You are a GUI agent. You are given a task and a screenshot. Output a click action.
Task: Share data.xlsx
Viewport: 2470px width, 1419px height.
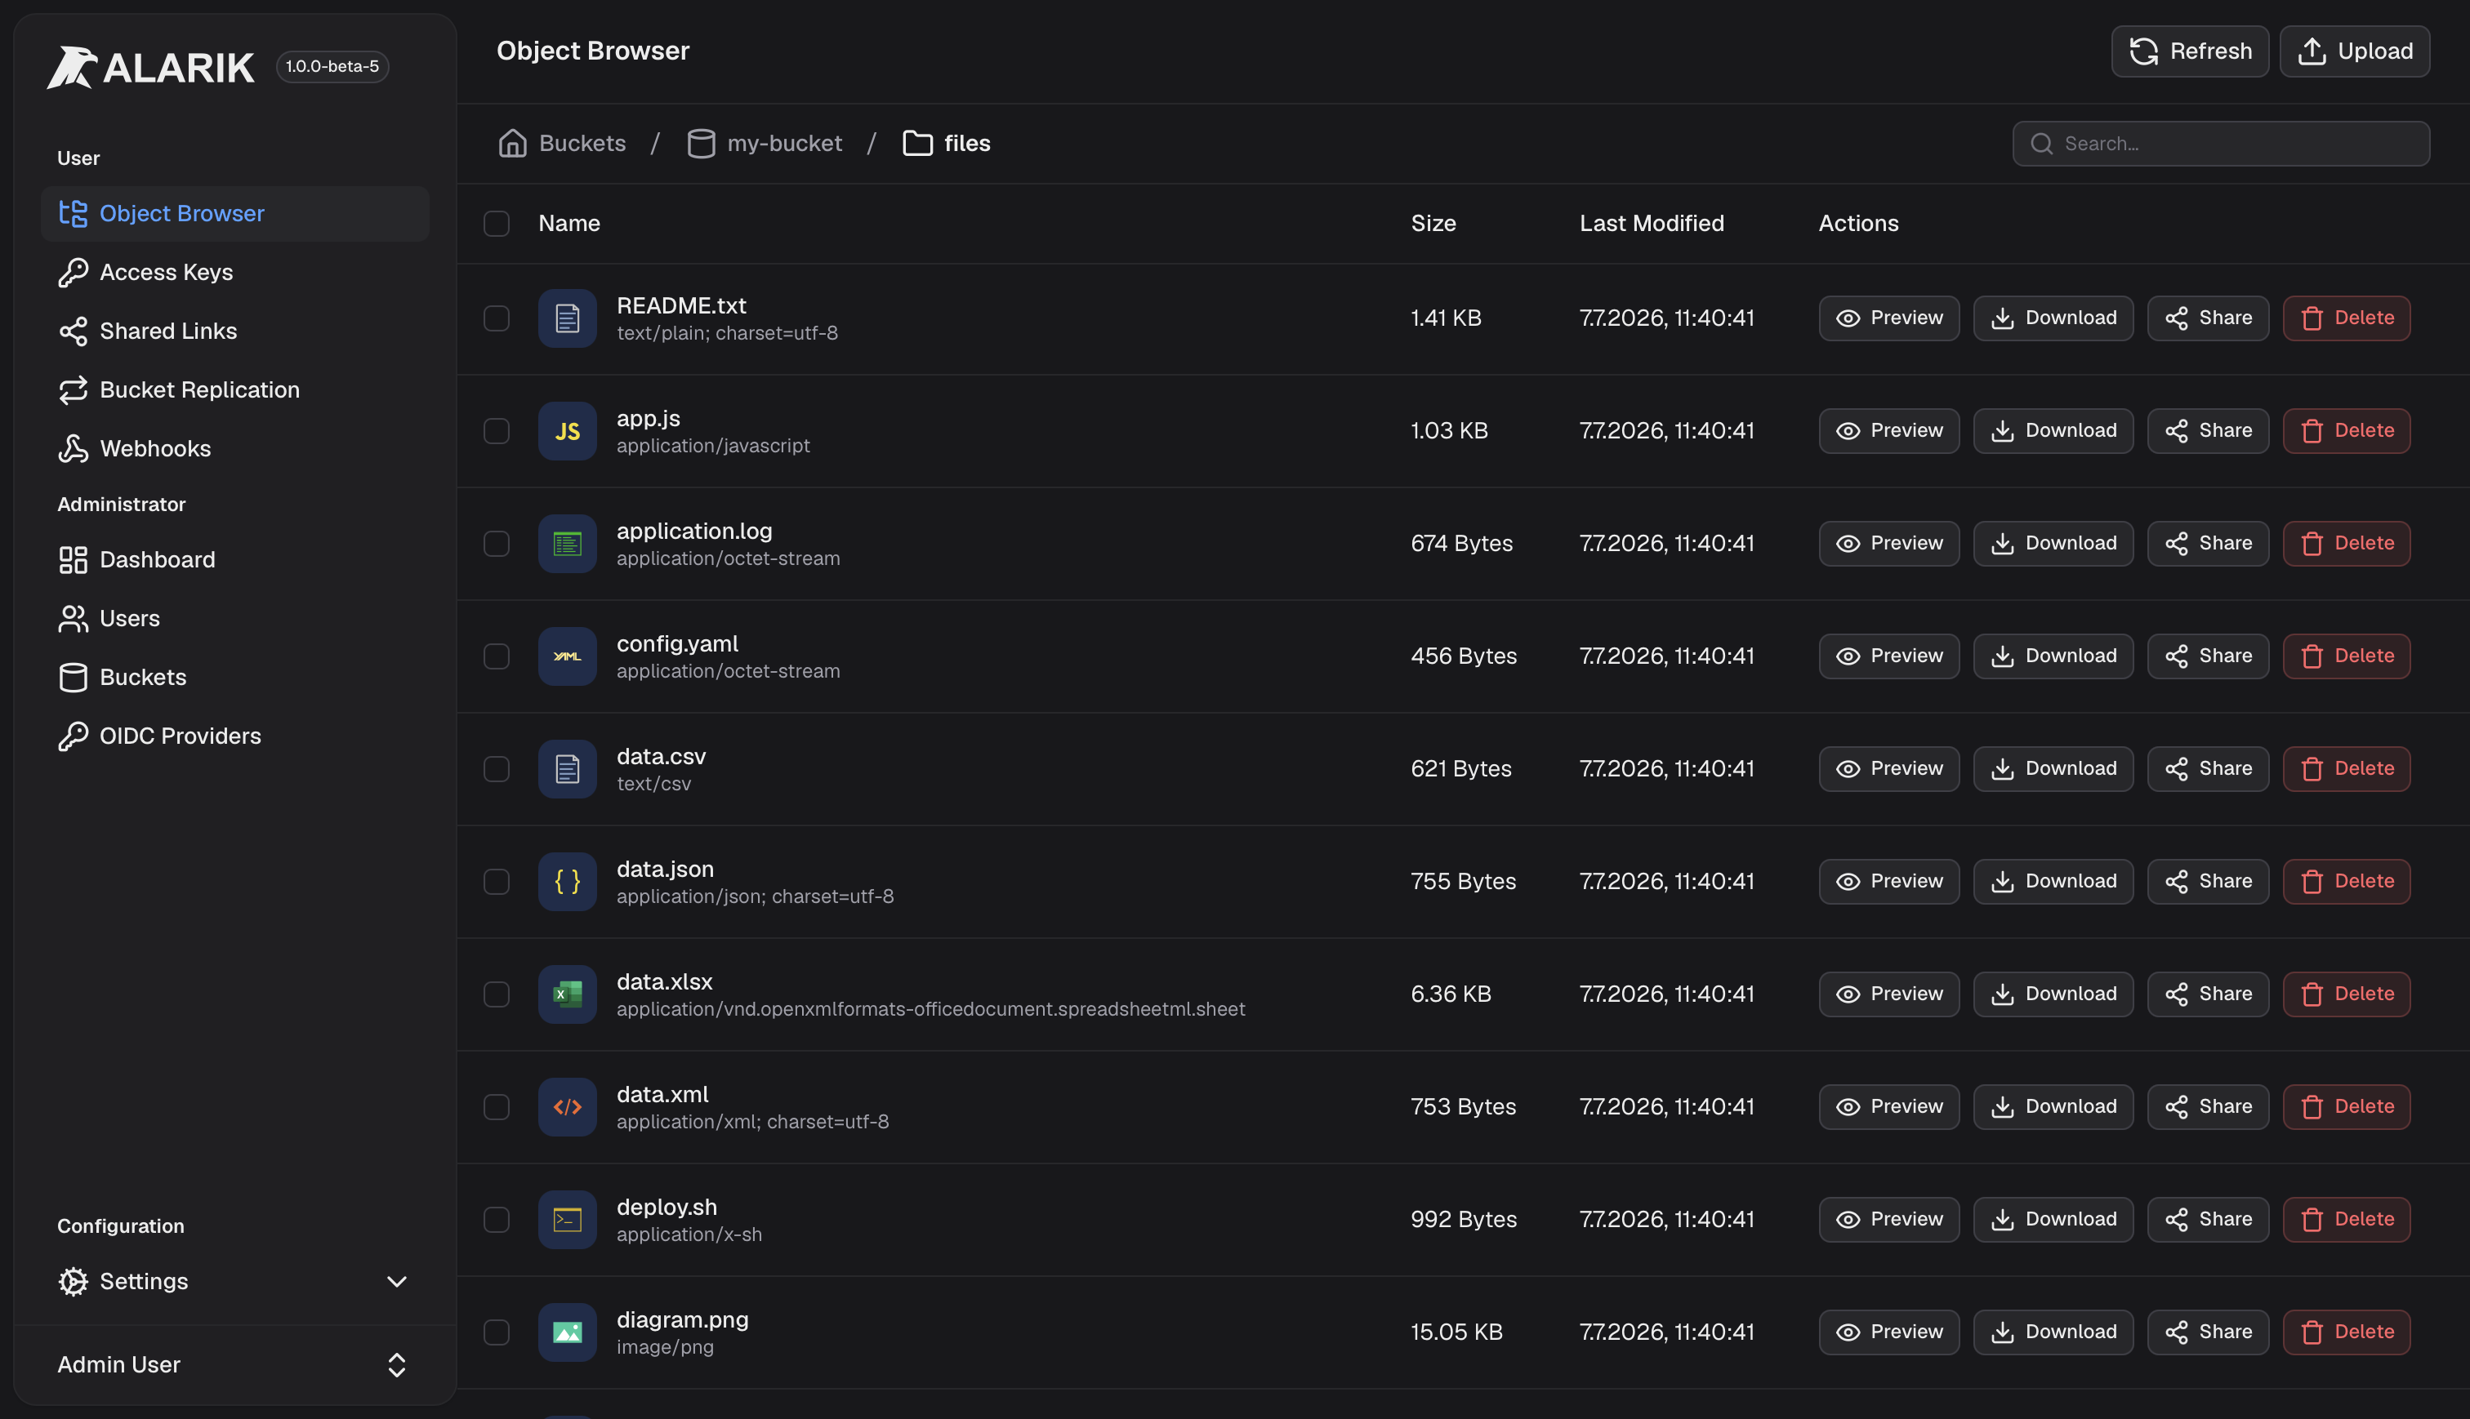pos(2208,994)
